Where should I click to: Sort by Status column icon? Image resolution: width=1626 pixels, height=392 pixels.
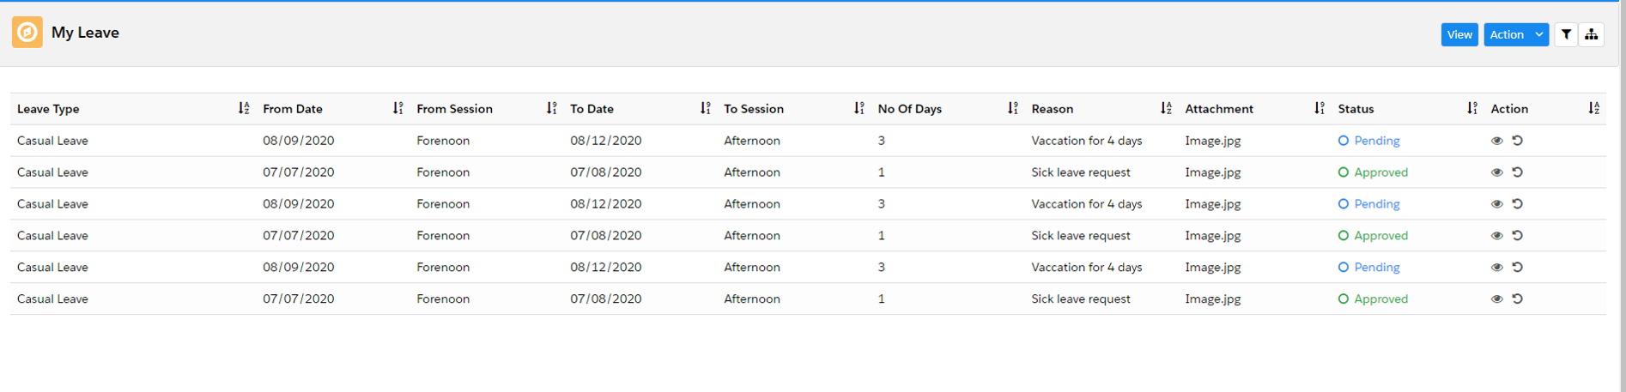coord(1472,108)
